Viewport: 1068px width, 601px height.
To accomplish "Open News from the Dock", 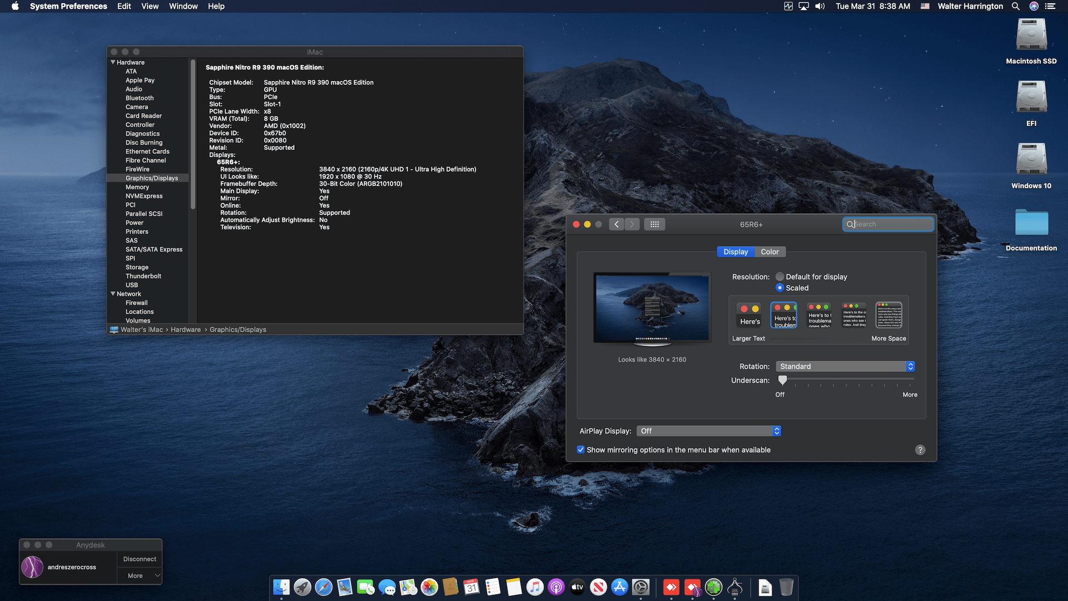I will click(599, 587).
